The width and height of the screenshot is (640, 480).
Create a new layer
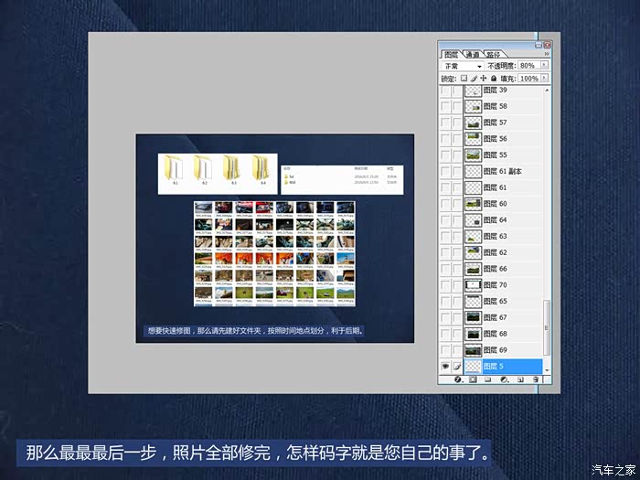(x=519, y=379)
